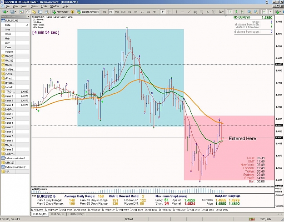Viewport: 284px width, 222px height.
Task: Select the text label 'T' tool
Action: click(x=214, y=12)
